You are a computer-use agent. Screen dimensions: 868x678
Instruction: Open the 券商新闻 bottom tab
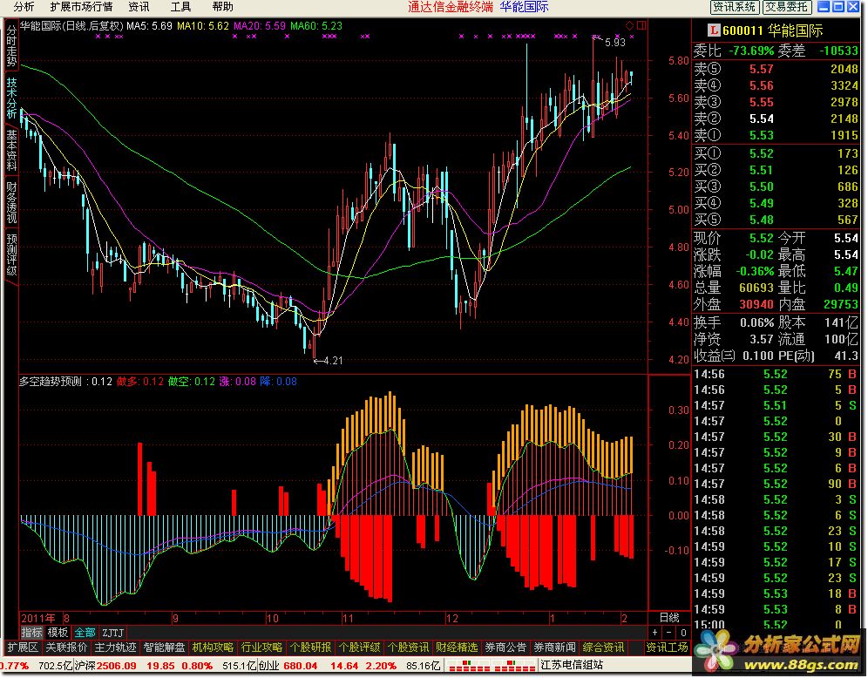pos(554,647)
